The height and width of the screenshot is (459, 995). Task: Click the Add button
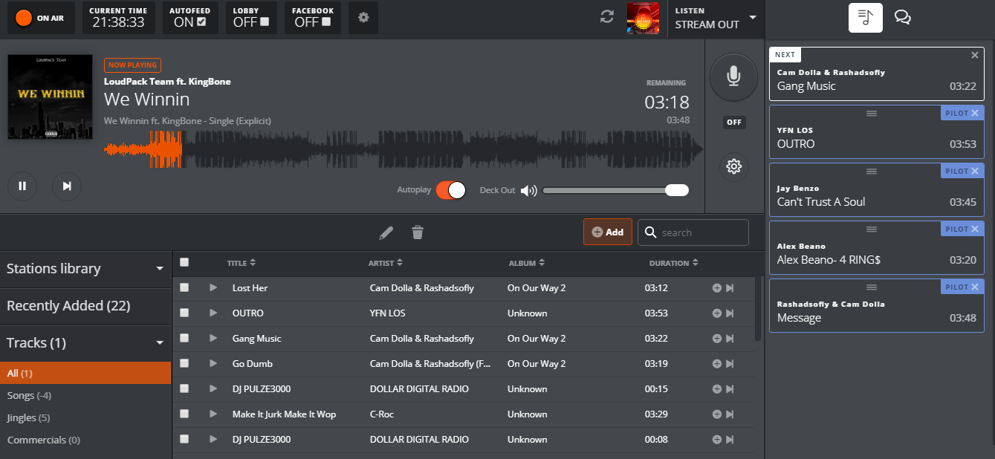608,232
